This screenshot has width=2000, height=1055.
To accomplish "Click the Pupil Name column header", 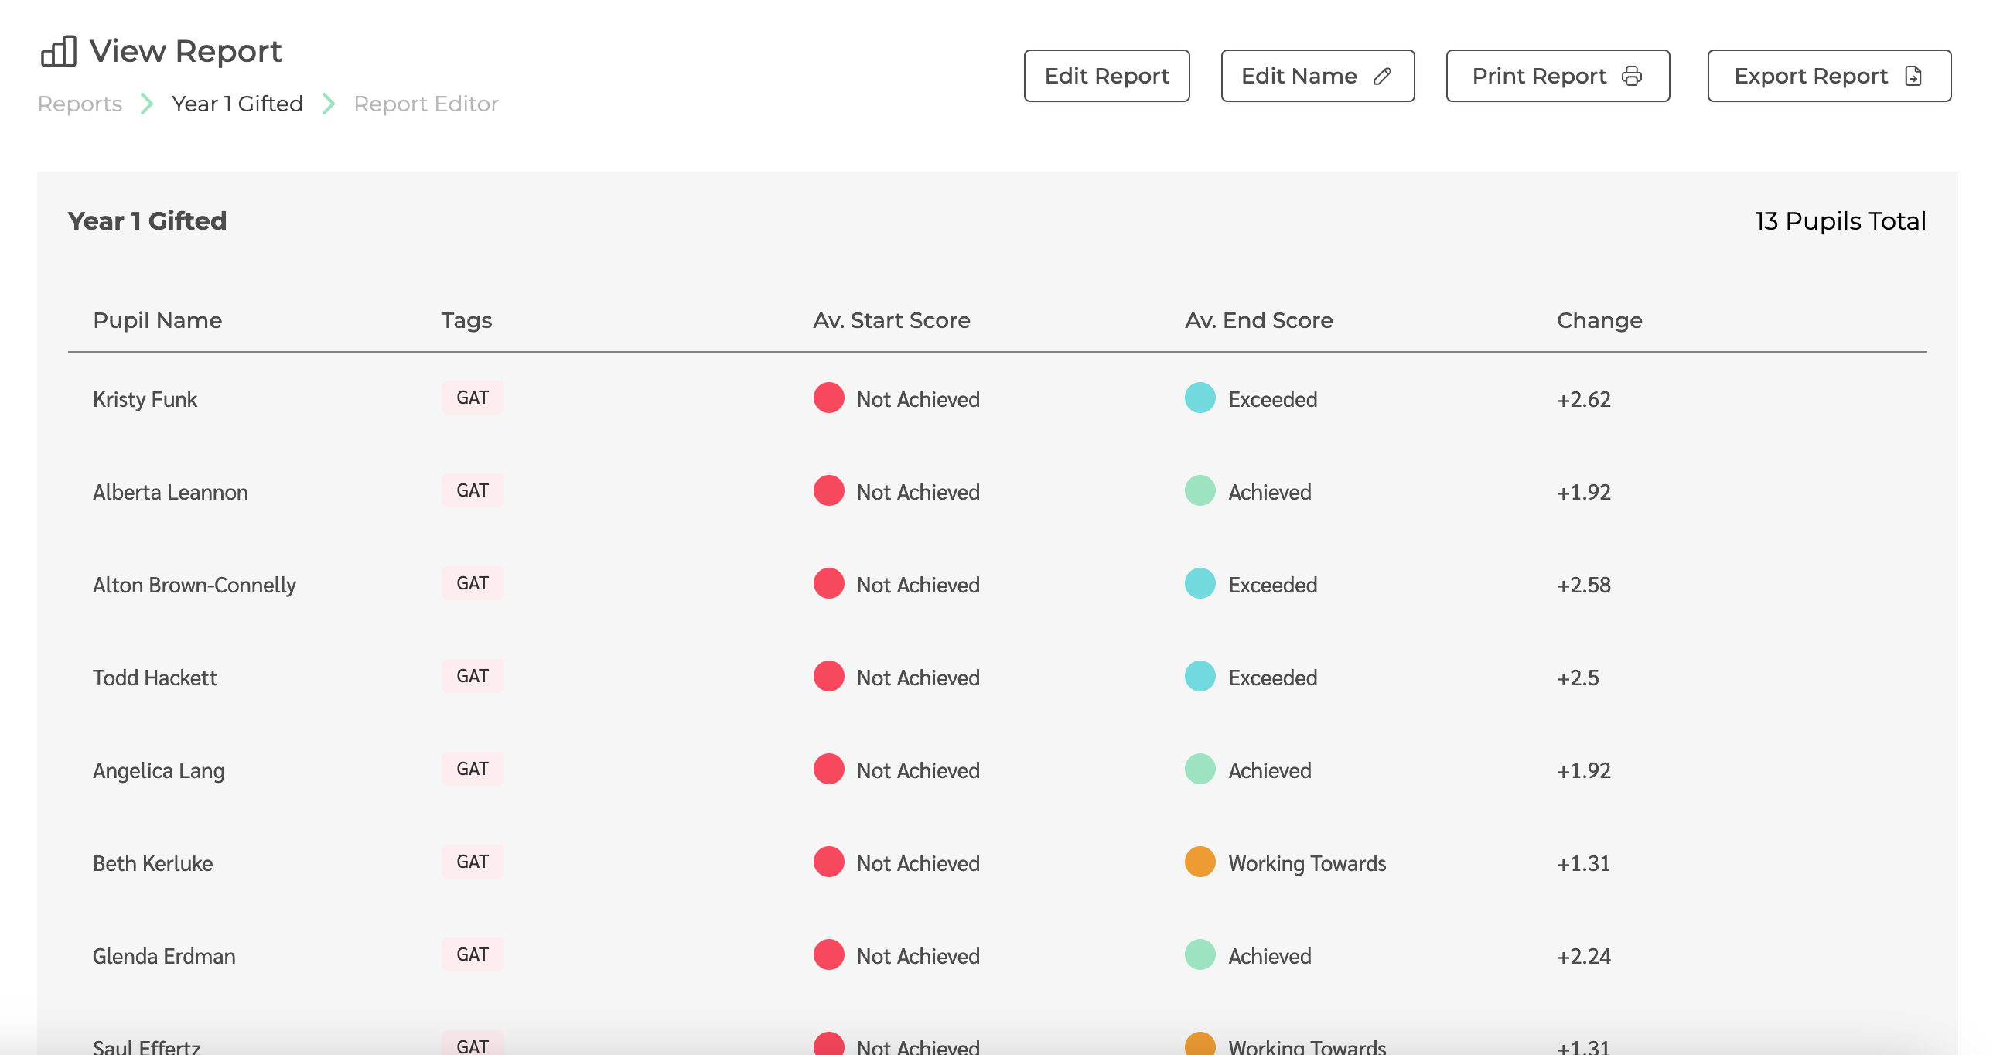I will tap(158, 320).
